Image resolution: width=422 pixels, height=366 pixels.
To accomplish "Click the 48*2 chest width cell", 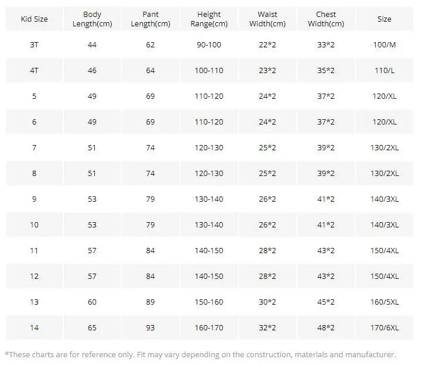I will coord(325,328).
